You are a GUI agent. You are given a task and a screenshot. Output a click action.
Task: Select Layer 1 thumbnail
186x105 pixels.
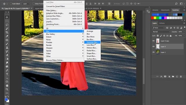point(158,52)
